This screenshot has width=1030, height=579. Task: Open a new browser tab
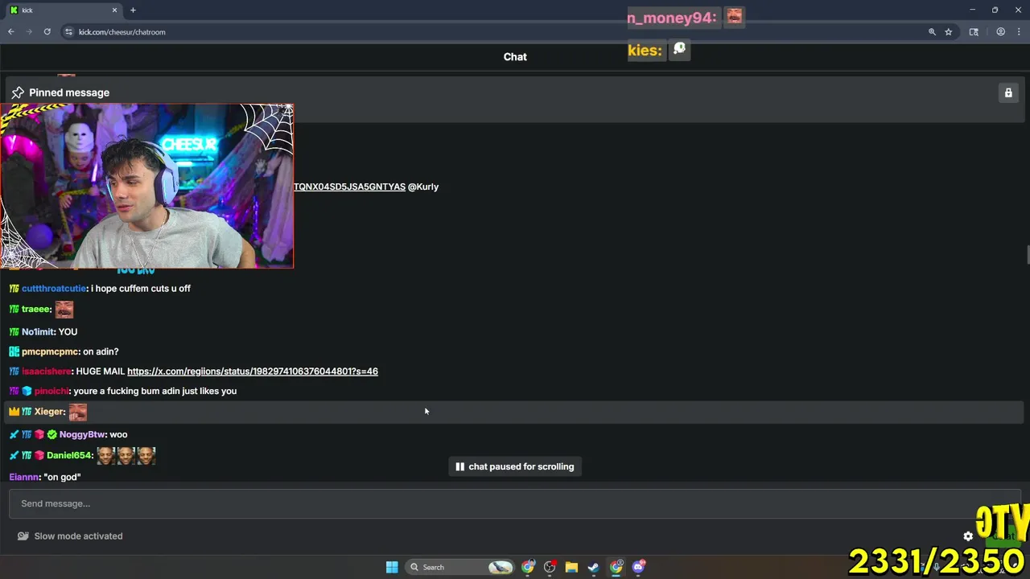click(133, 10)
